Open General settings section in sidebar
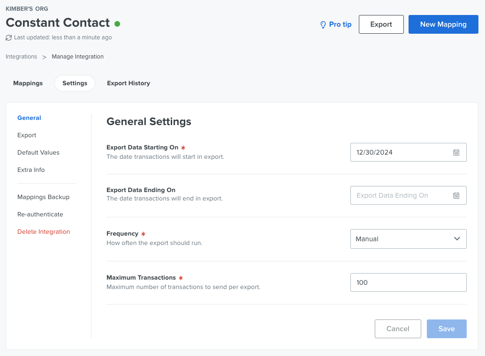The image size is (485, 356). (x=29, y=118)
